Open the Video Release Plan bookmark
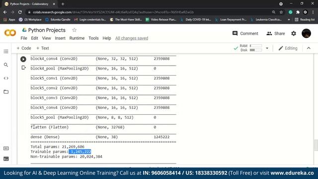Screen dimensions: 318x179 click(x=161, y=19)
